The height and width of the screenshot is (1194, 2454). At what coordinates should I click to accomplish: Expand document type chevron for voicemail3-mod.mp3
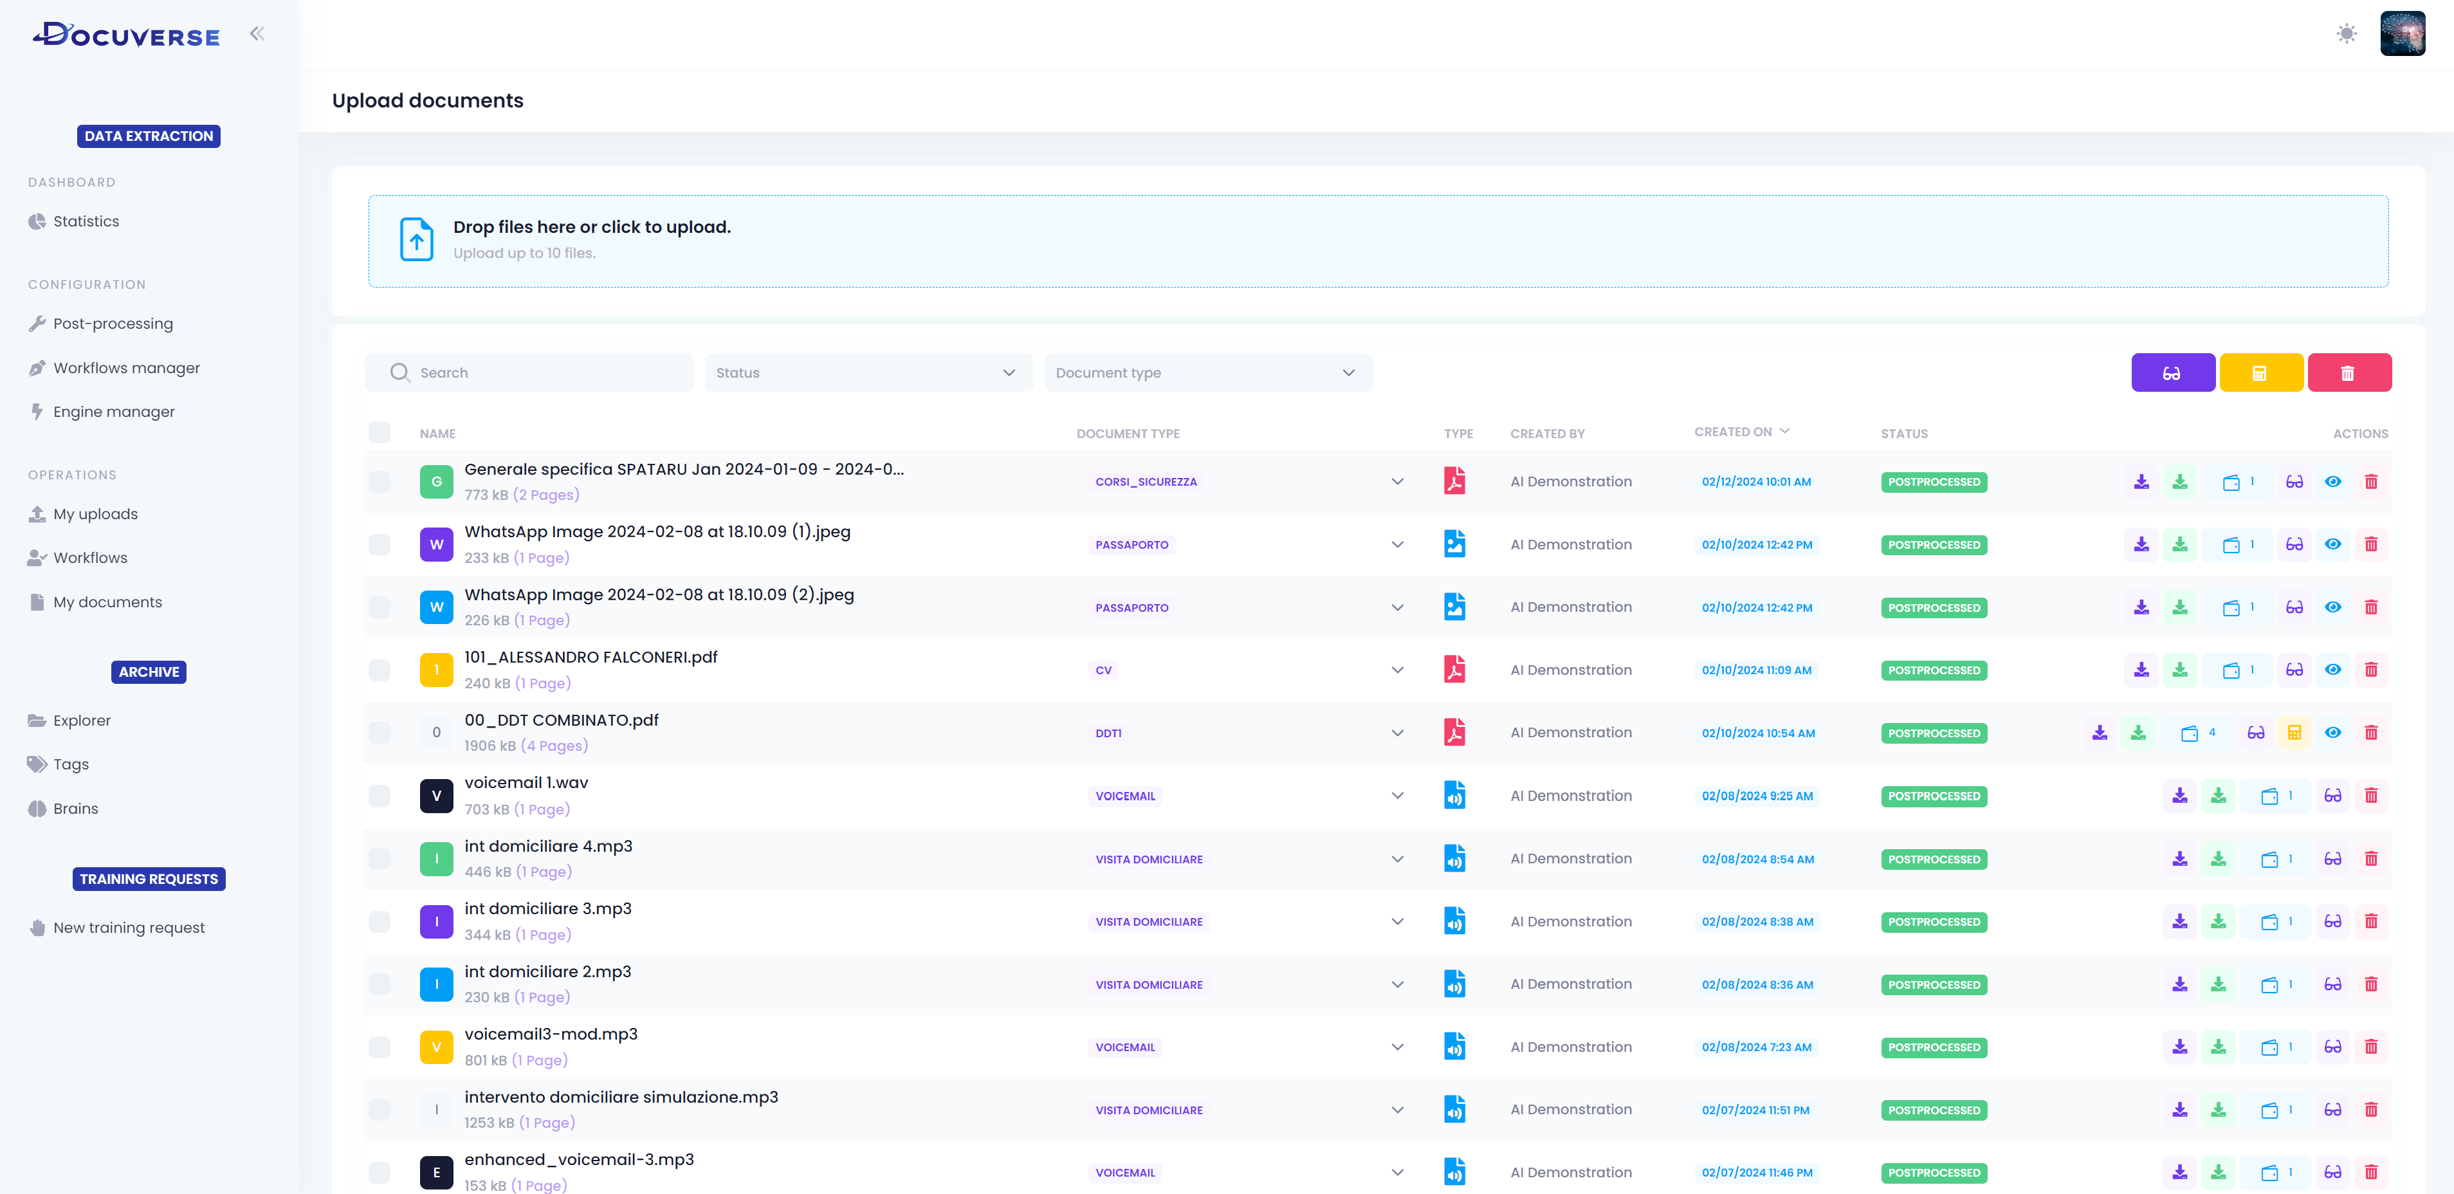pos(1396,1047)
